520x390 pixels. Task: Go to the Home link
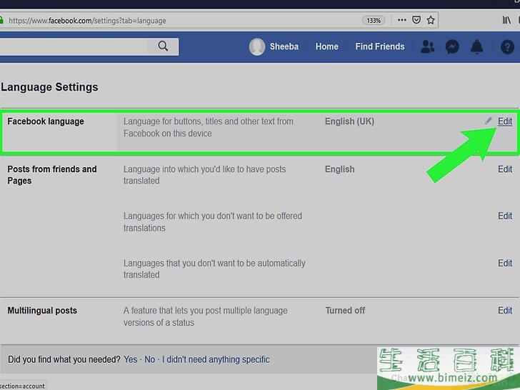(x=326, y=46)
